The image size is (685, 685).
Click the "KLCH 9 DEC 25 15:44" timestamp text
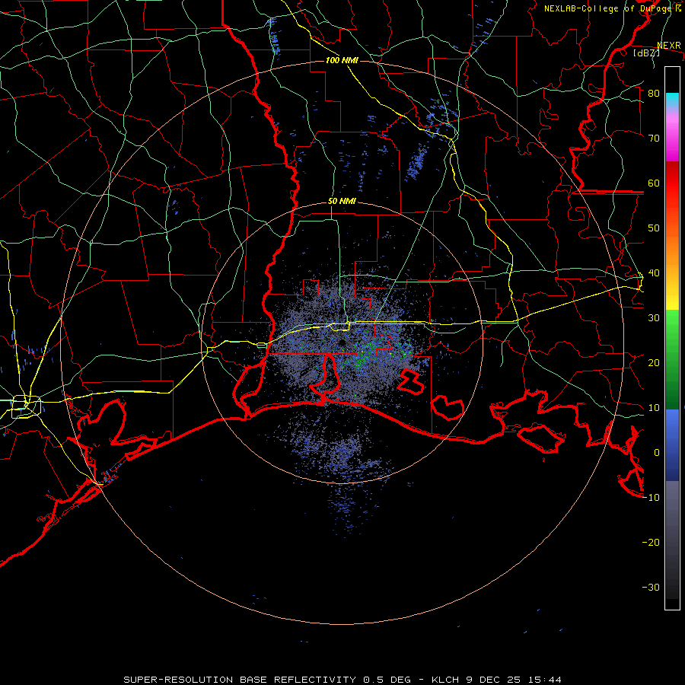point(496,680)
